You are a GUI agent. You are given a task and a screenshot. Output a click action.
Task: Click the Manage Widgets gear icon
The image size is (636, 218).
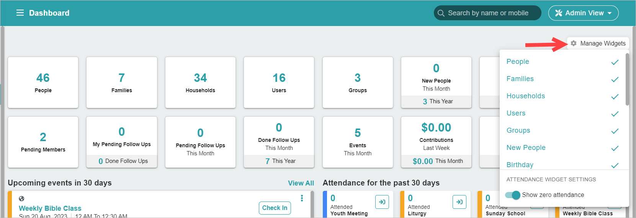574,43
